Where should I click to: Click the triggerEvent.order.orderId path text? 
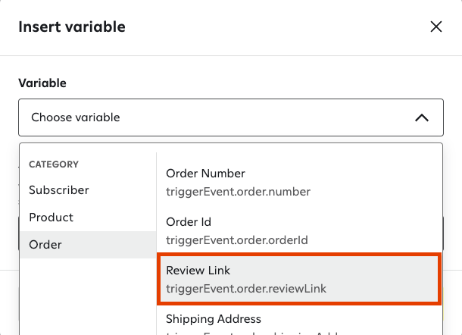(x=237, y=240)
